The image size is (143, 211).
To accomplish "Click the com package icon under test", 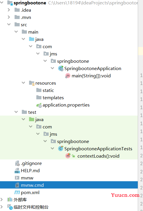I will pos(39,126).
